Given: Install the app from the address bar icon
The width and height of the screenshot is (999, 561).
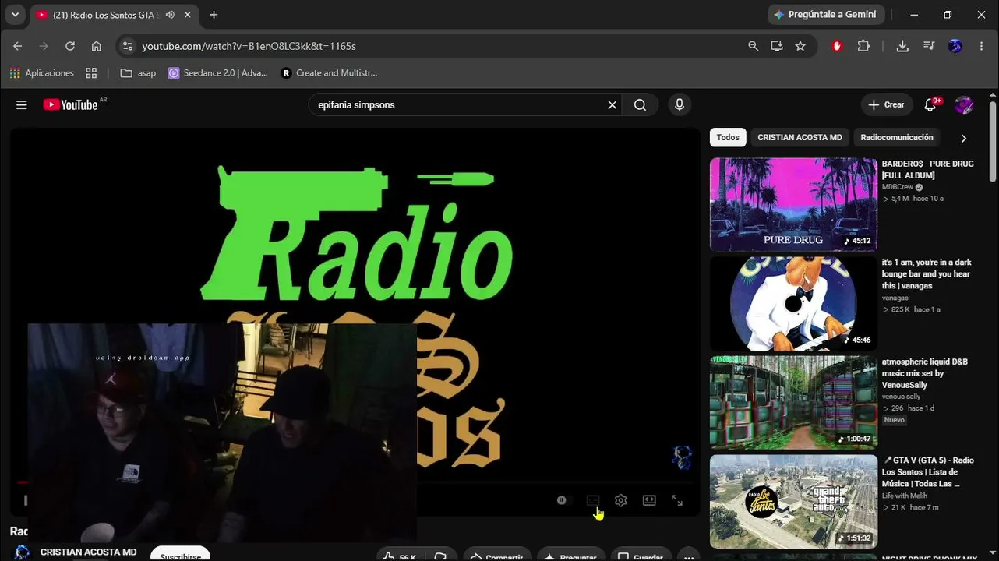Looking at the screenshot, I should point(777,46).
